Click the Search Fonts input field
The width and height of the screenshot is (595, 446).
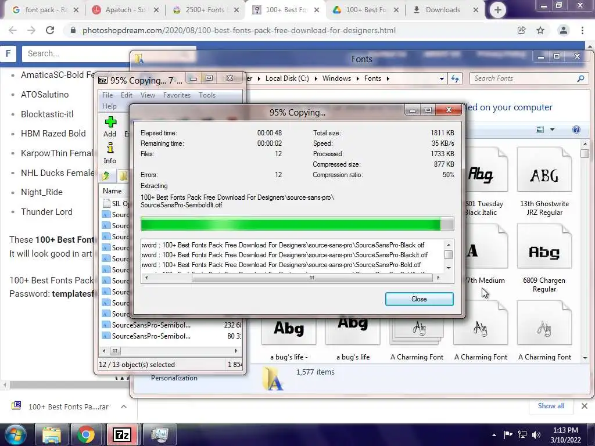[524, 78]
